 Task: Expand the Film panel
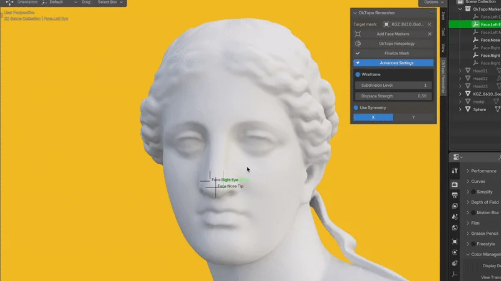[468, 223]
